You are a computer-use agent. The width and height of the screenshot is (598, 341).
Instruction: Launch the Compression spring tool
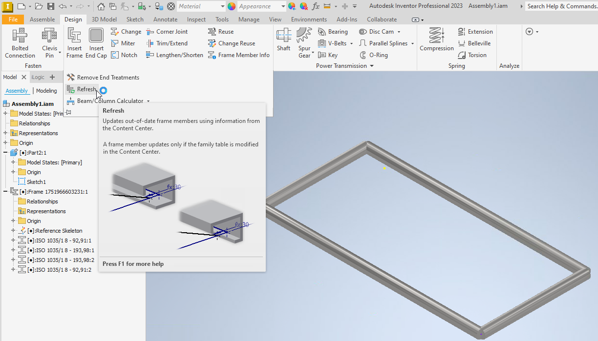[x=437, y=40]
